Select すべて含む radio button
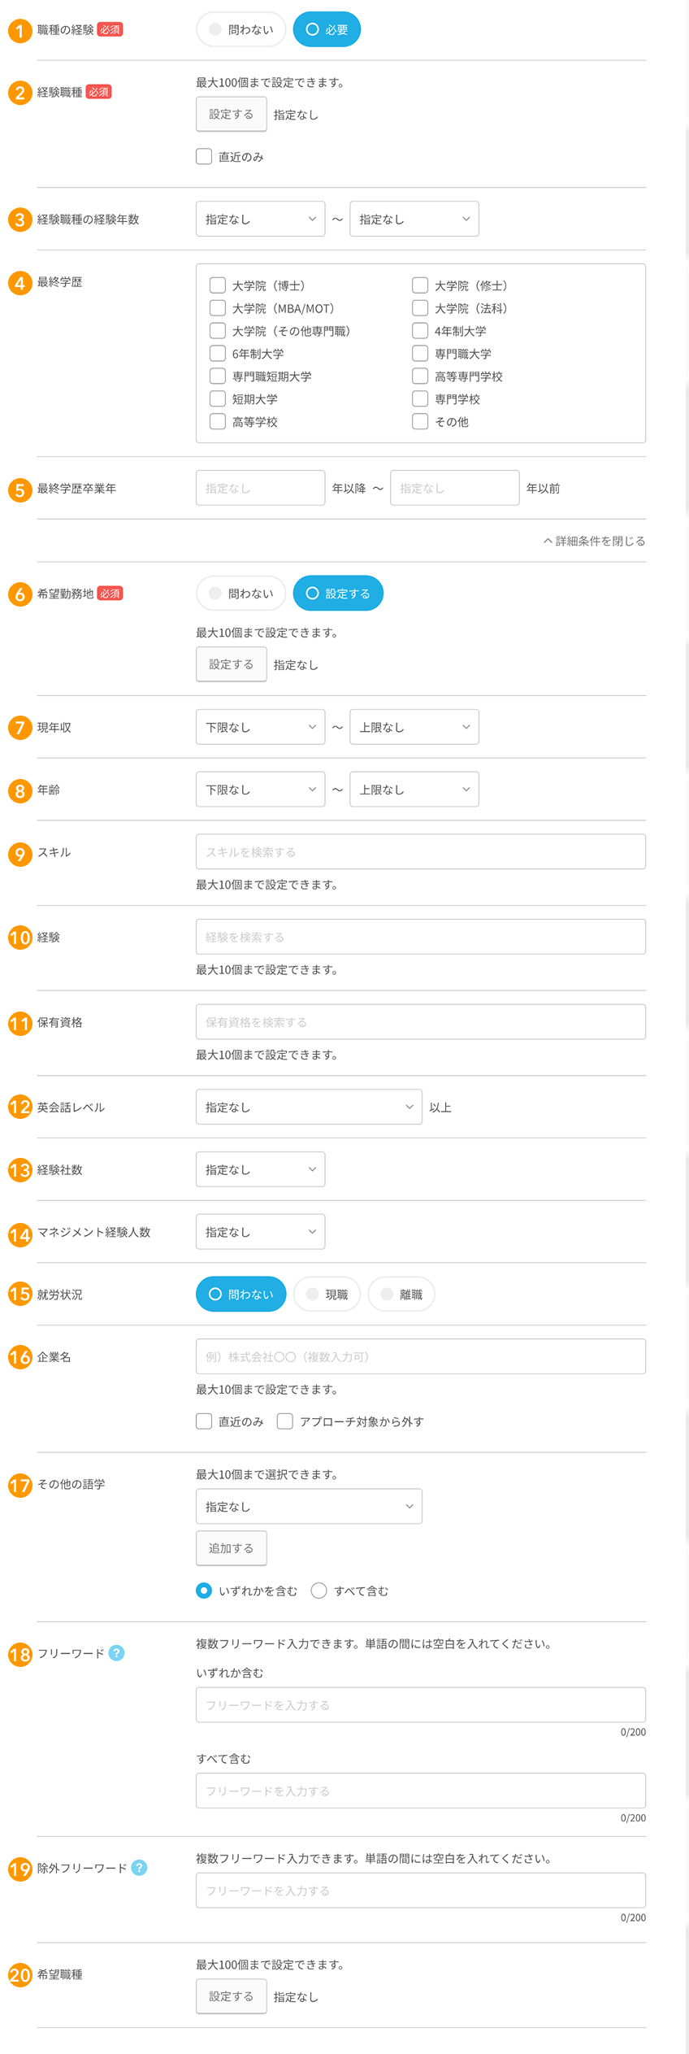The height and width of the screenshot is (2054, 689). tap(319, 1591)
